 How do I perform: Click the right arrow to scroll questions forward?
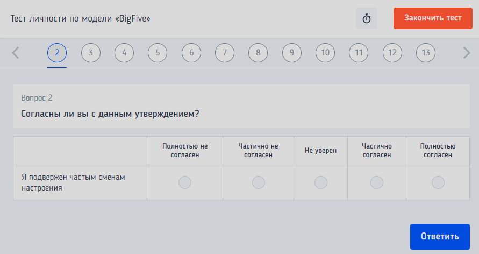[x=466, y=53]
